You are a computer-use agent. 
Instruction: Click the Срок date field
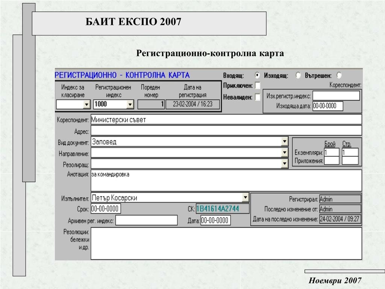pos(106,208)
